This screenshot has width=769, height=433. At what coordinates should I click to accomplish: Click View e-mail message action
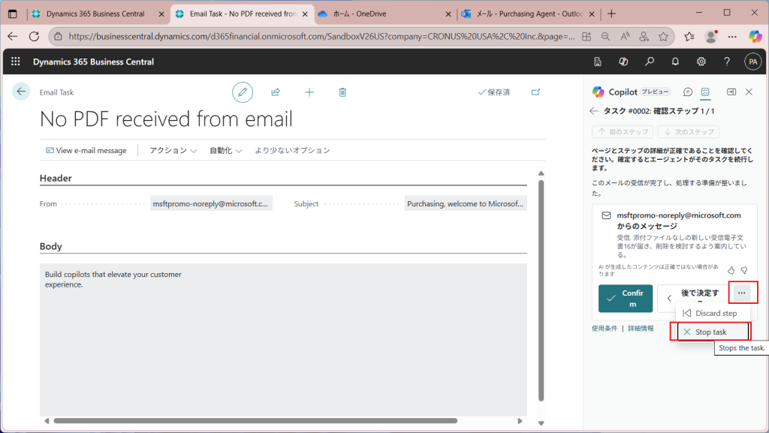tap(86, 150)
